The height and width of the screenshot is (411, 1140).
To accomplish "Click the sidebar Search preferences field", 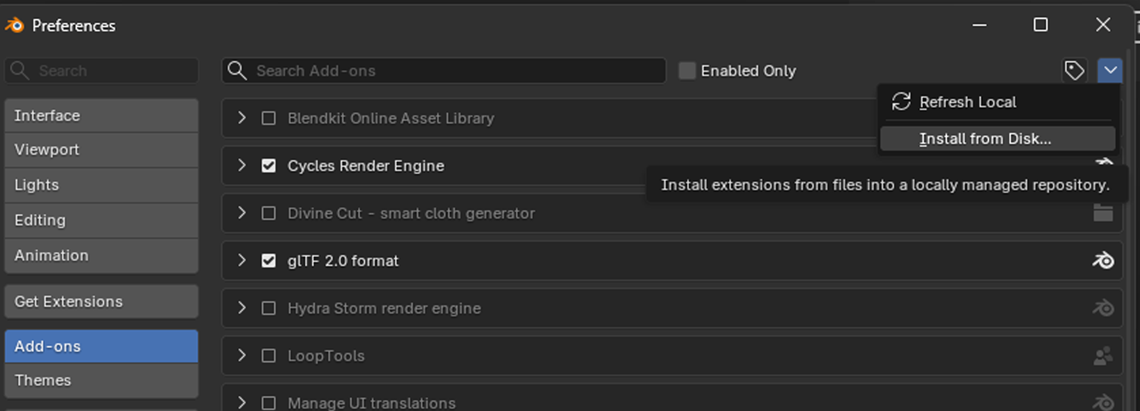I will (102, 71).
